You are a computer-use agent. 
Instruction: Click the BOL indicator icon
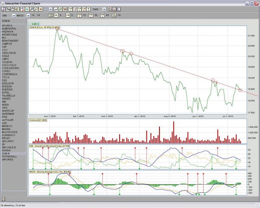[56, 15]
